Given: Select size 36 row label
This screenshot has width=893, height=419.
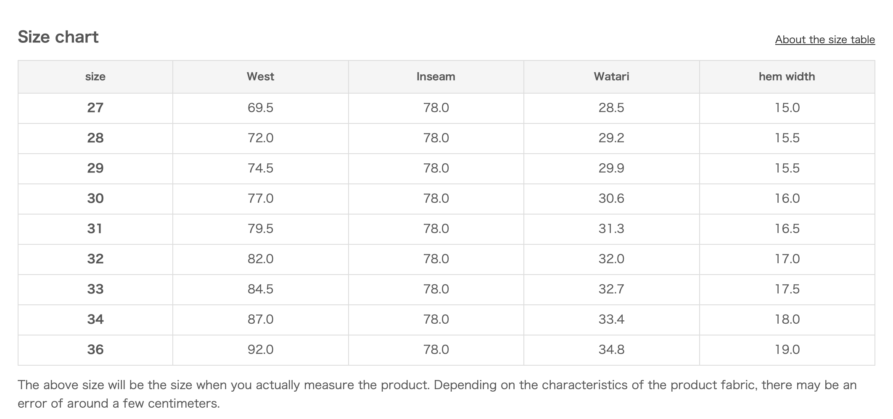Looking at the screenshot, I should pyautogui.click(x=95, y=350).
